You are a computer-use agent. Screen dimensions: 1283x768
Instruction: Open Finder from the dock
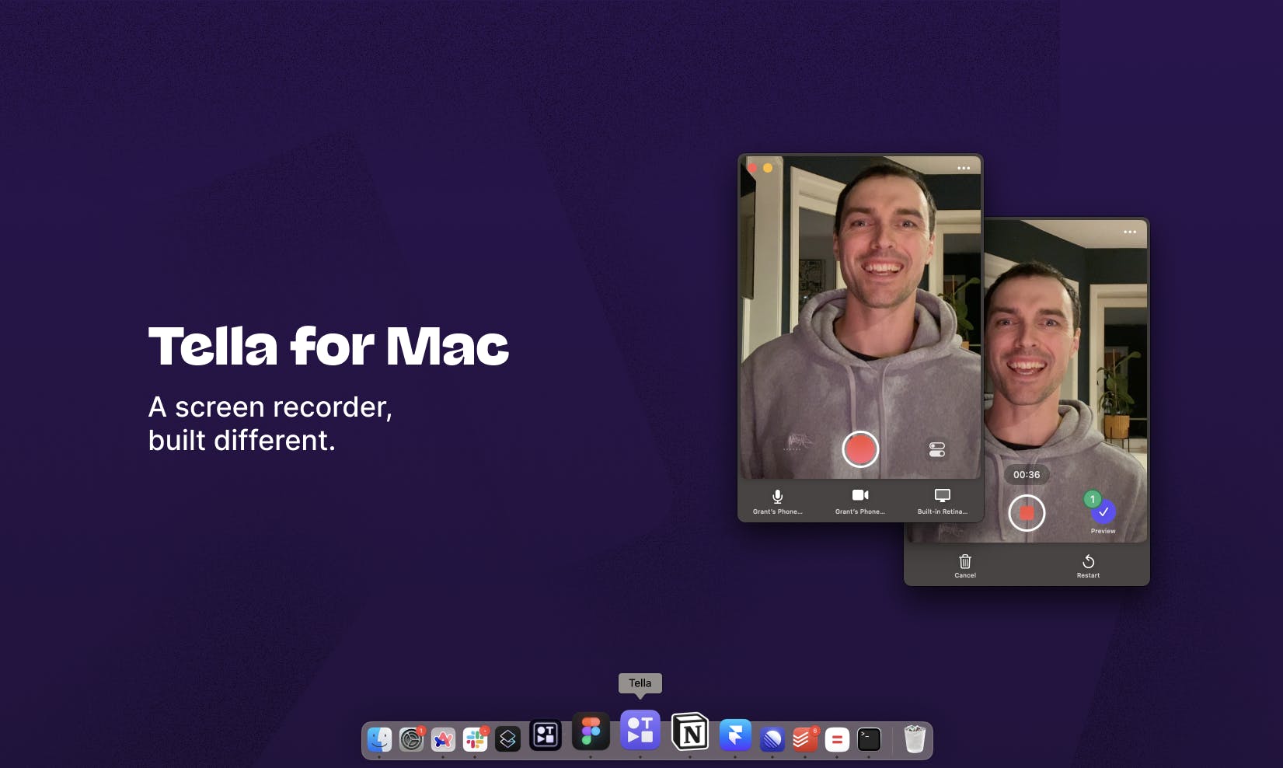pos(379,739)
